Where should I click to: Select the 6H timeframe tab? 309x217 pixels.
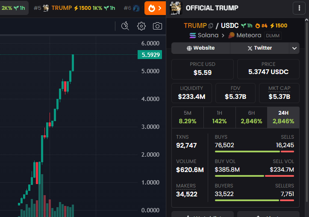click(251, 117)
